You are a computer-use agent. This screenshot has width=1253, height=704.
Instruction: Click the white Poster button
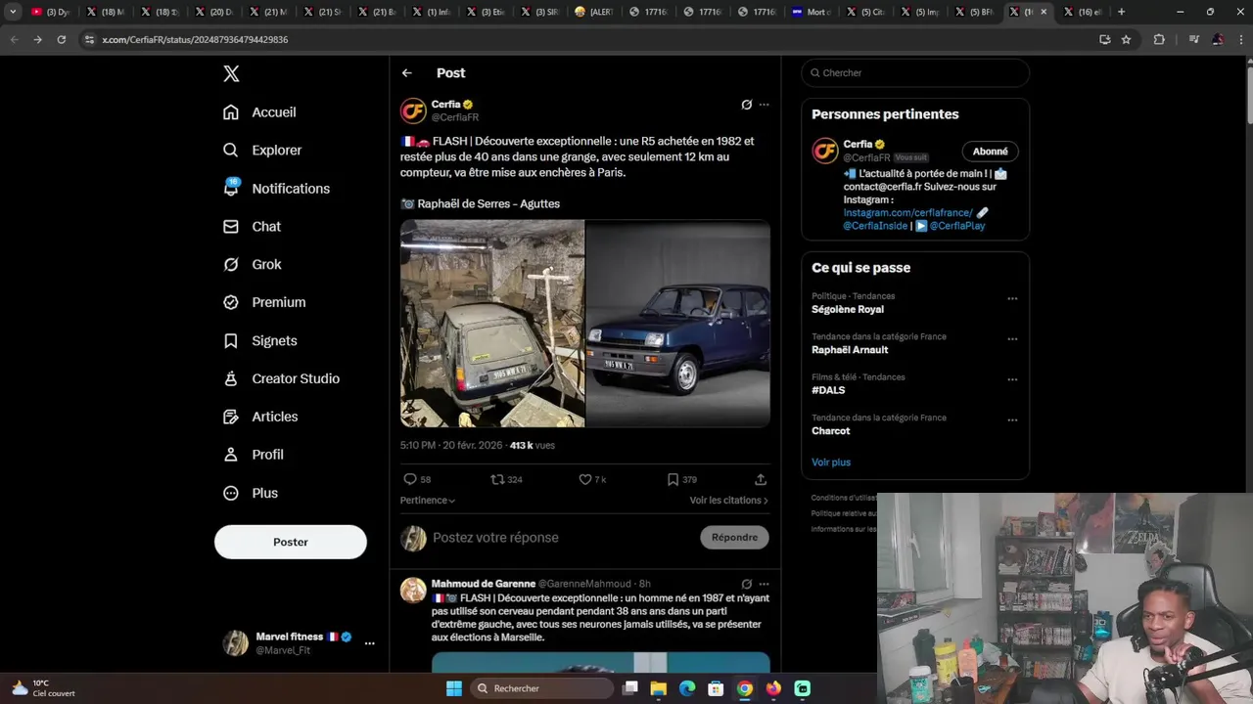(291, 542)
